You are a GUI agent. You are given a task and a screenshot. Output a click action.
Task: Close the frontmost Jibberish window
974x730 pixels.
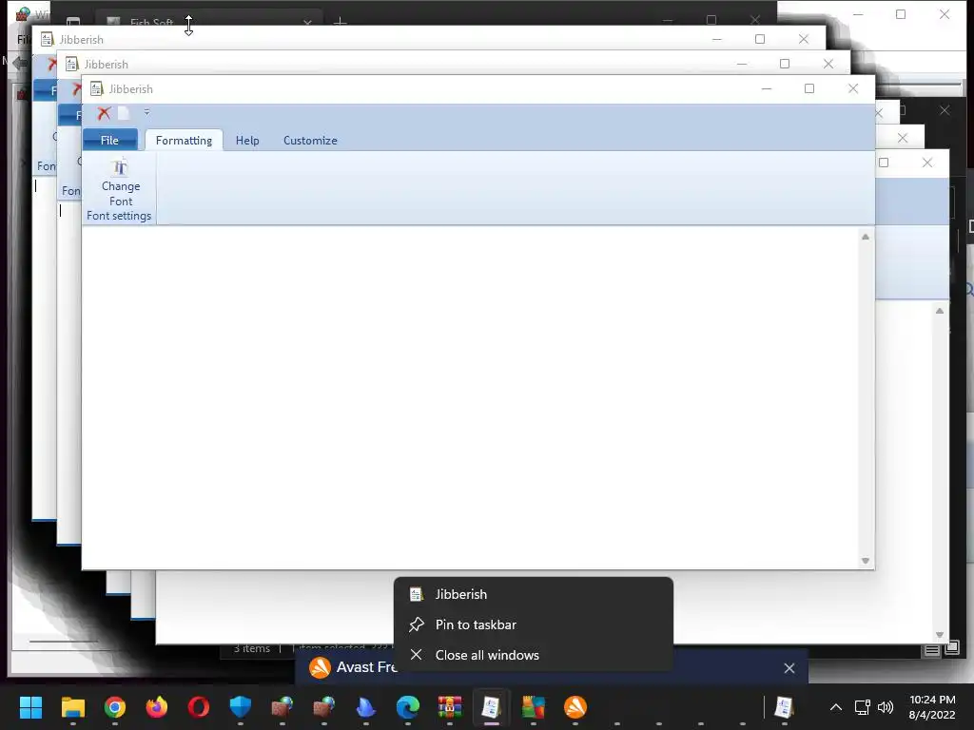[x=853, y=88]
